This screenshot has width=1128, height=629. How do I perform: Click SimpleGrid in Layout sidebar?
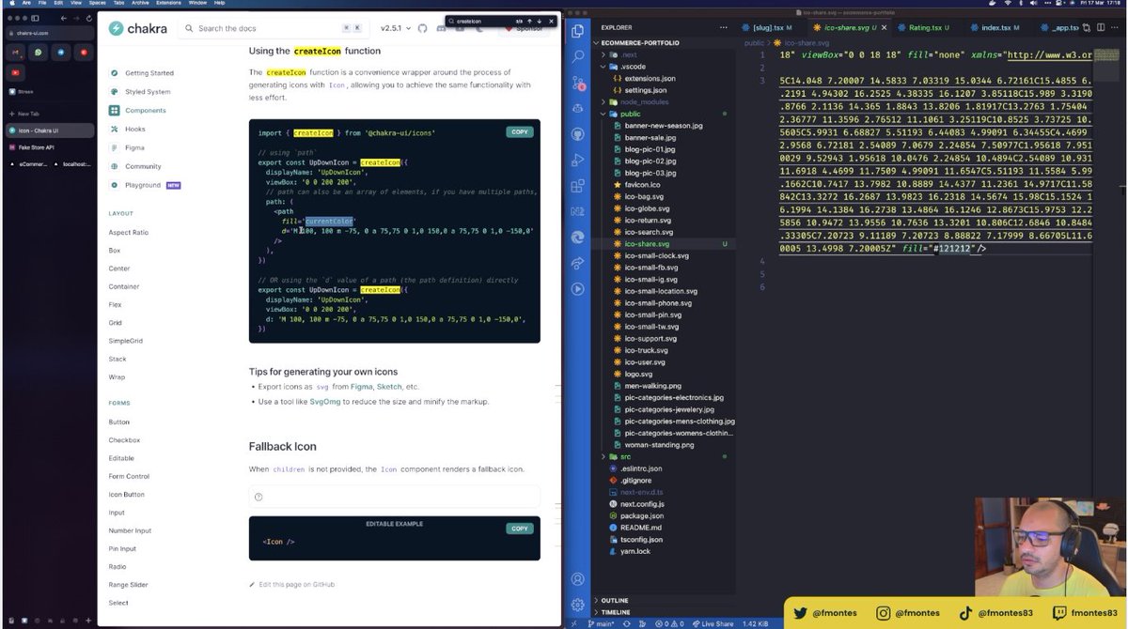126,341
